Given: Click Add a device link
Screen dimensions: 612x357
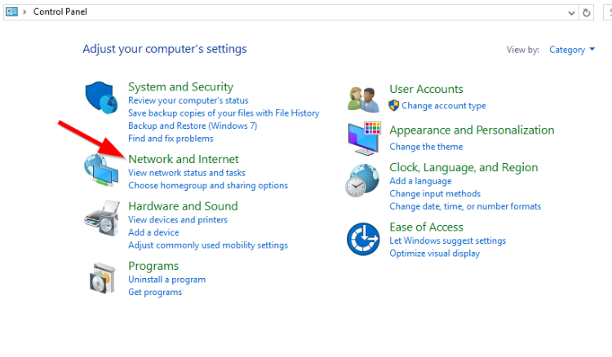Looking at the screenshot, I should click(153, 232).
